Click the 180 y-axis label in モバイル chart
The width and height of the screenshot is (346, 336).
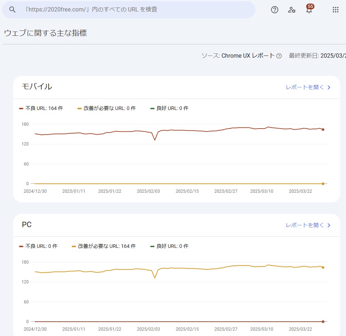click(x=25, y=124)
